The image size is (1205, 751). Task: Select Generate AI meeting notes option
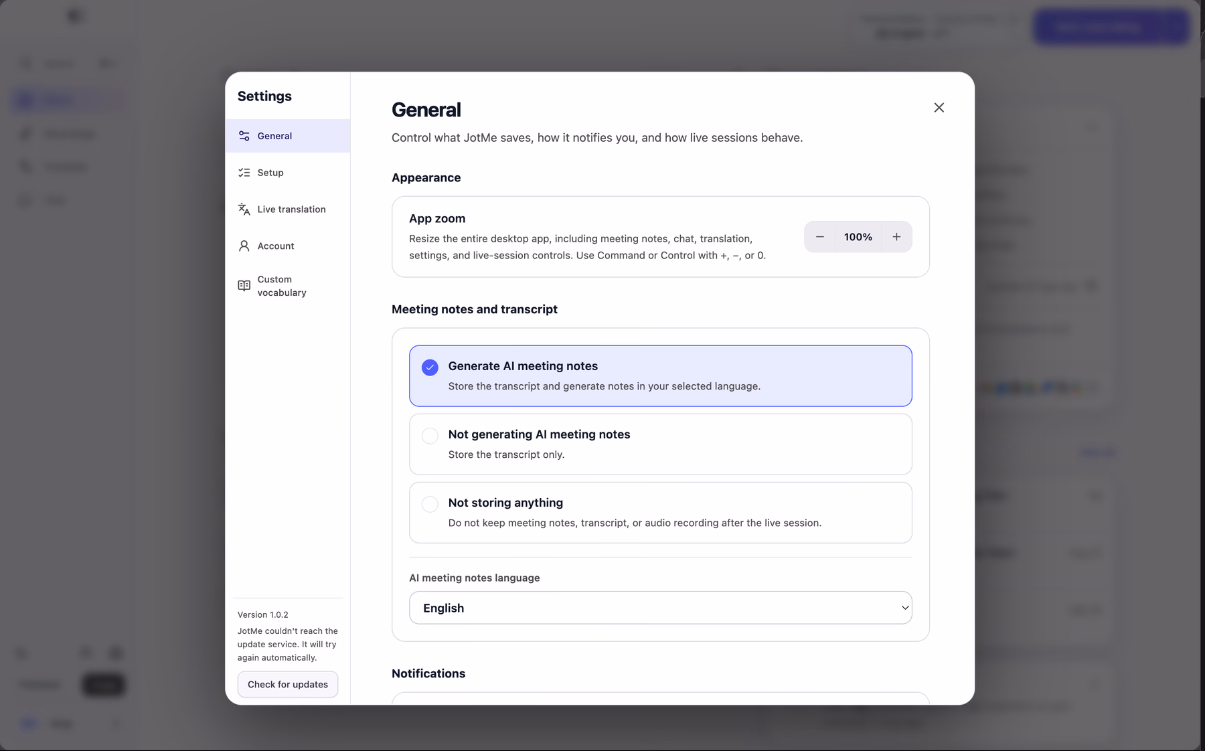(660, 376)
